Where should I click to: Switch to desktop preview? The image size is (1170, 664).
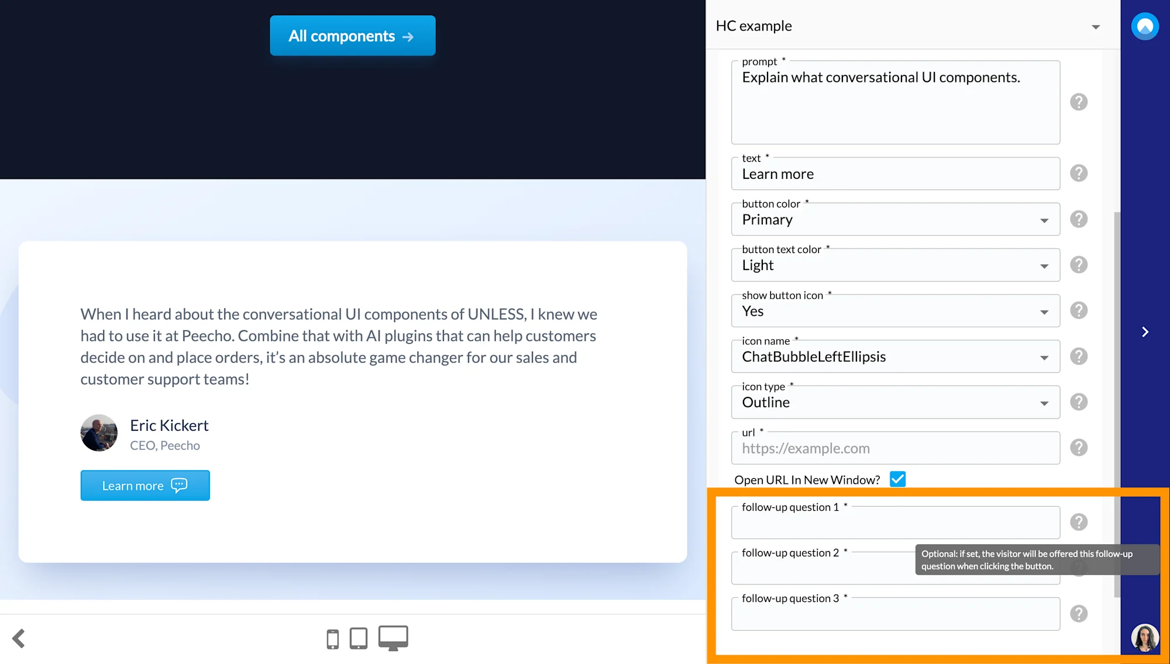click(x=393, y=637)
